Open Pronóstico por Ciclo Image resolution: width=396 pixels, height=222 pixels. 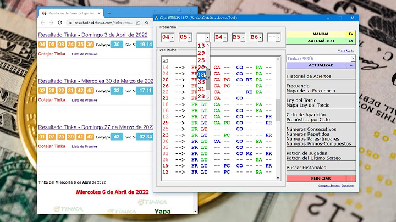click(308, 120)
